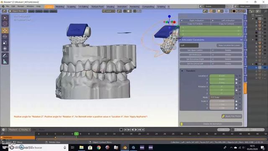Click the key icon on Apply Key Frame
The image size is (268, 151).
223,116
